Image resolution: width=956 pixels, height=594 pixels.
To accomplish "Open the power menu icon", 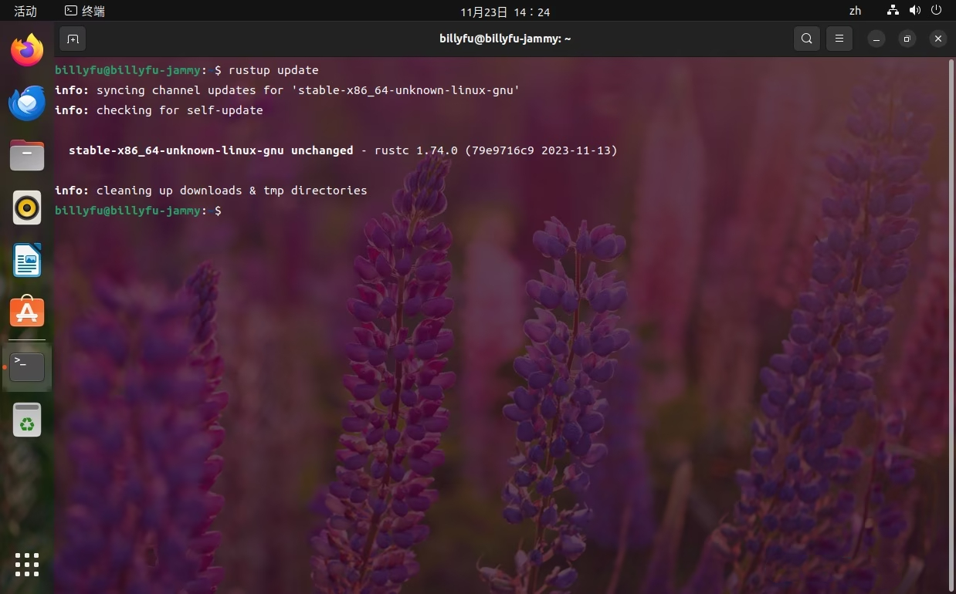I will (x=936, y=11).
